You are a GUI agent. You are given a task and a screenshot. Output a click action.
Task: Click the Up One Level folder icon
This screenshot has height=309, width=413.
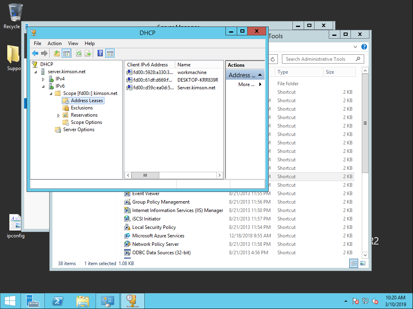point(56,54)
